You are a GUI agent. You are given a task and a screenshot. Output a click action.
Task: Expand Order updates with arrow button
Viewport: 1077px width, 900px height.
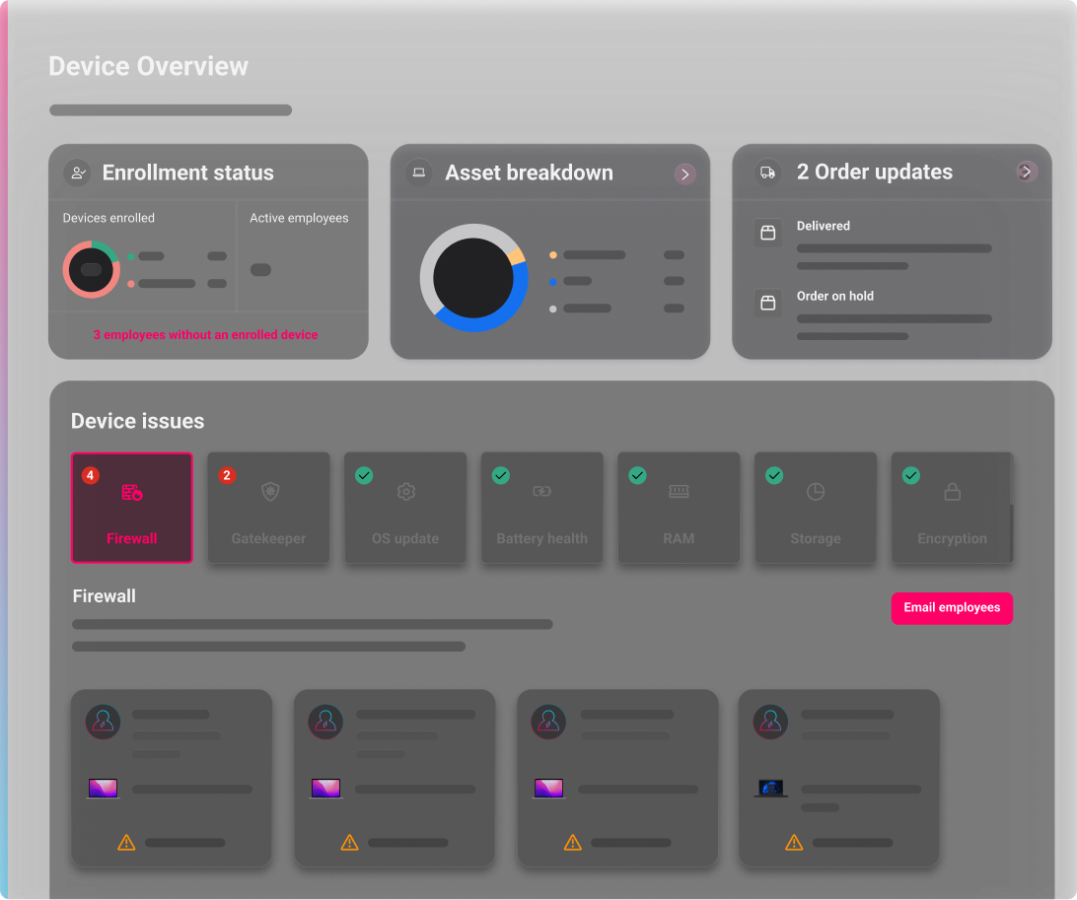coord(1027,173)
